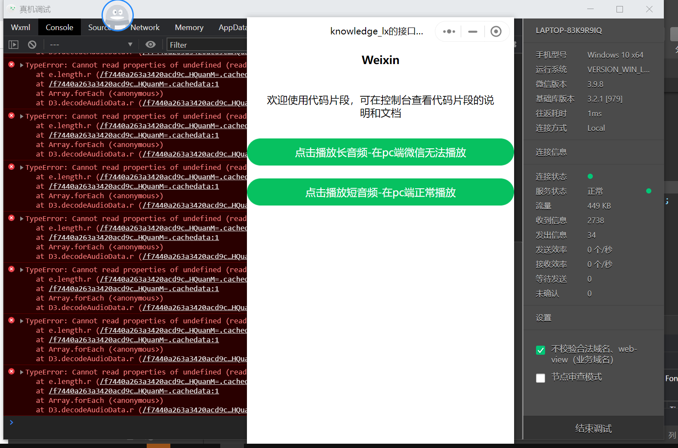Viewport: 678px width, 448px height.
Task: Click the seventh error's red X icon
Action: (x=12, y=371)
